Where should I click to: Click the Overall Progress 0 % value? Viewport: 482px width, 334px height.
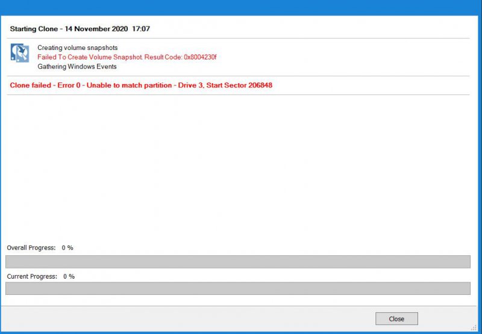pyautogui.click(x=67, y=248)
